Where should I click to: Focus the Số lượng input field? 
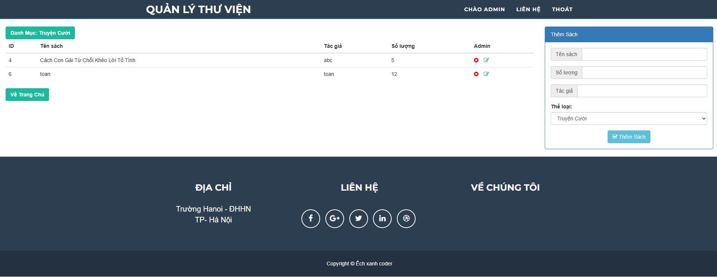[x=644, y=73]
